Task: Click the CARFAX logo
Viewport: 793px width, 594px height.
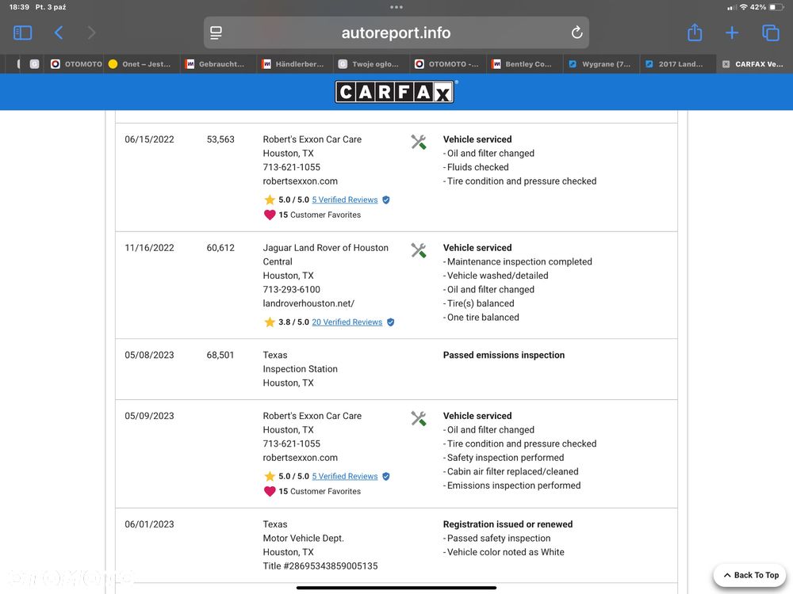Action: click(x=394, y=92)
